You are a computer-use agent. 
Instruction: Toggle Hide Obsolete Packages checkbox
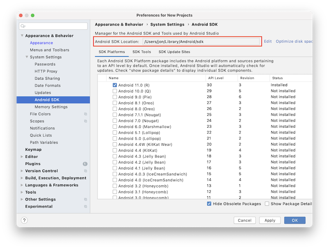pos(209,204)
